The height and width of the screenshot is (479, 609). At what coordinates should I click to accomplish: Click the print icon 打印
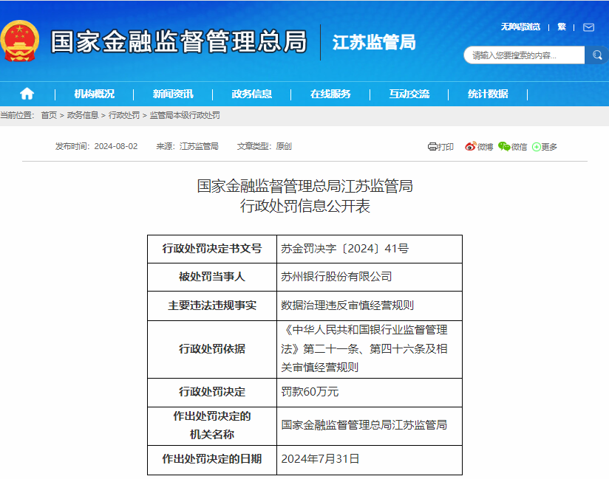(440, 147)
